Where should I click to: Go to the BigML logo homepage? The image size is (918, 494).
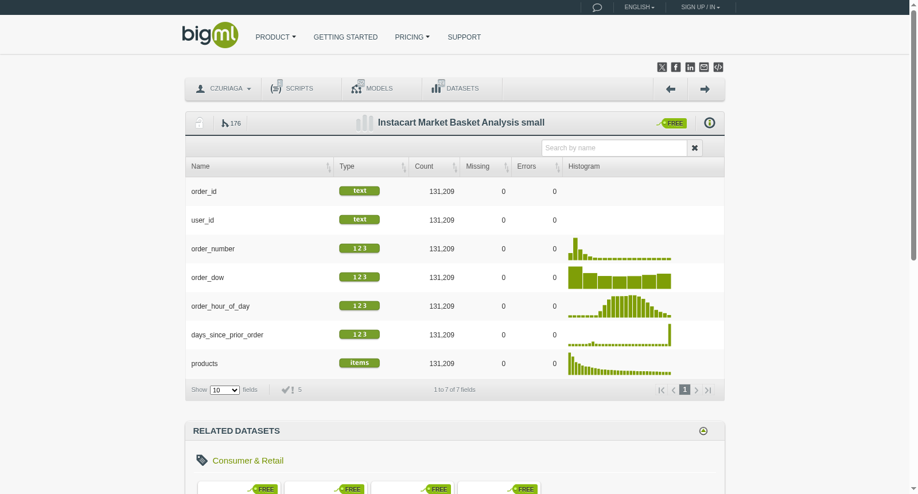coord(210,35)
